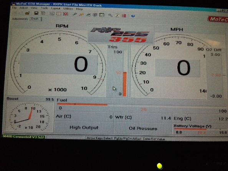The image size is (228, 171).
Task: Select the Dash adjustments tab
Action: 35,19
